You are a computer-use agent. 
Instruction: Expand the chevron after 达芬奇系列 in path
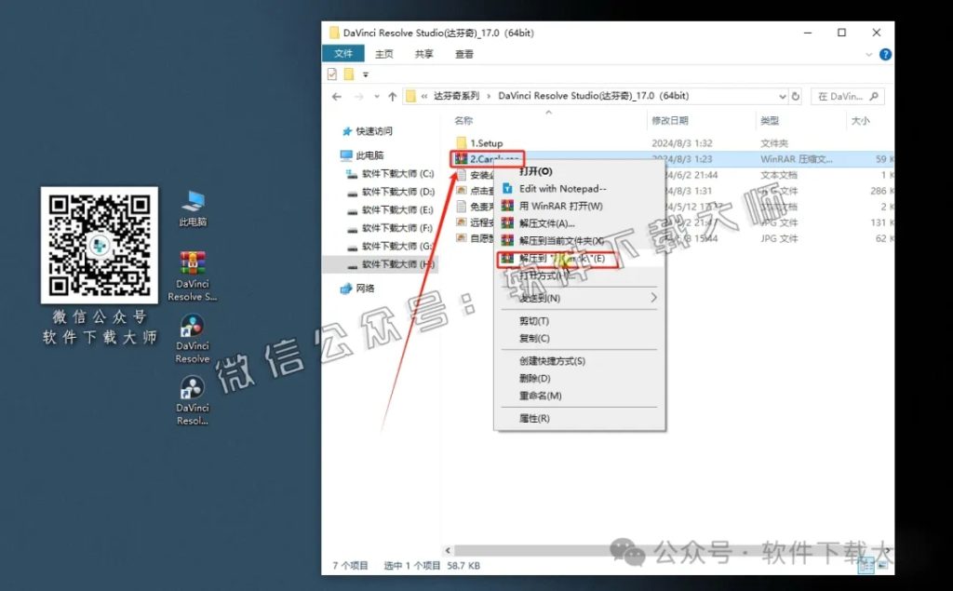(488, 96)
